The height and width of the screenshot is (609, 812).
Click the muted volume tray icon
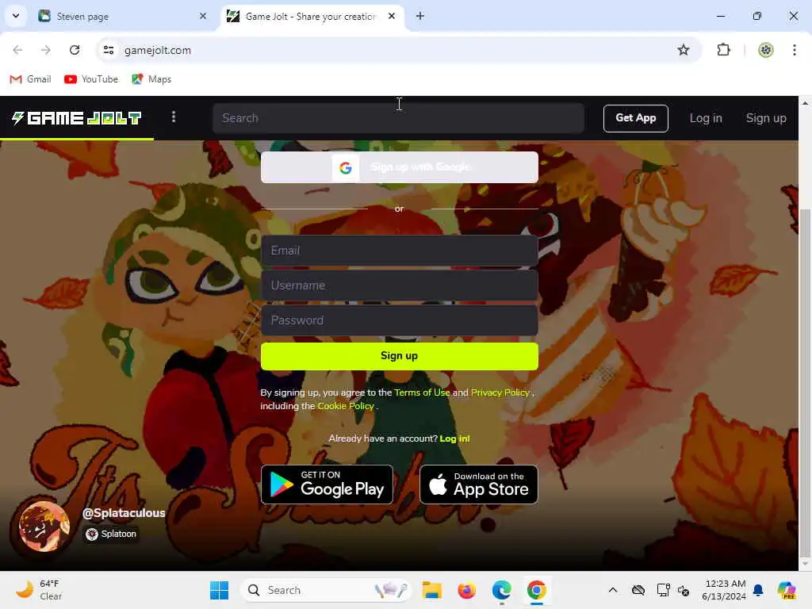click(683, 590)
